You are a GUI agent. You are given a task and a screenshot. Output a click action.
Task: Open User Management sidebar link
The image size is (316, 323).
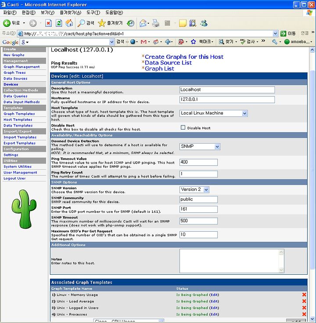tap(20, 172)
